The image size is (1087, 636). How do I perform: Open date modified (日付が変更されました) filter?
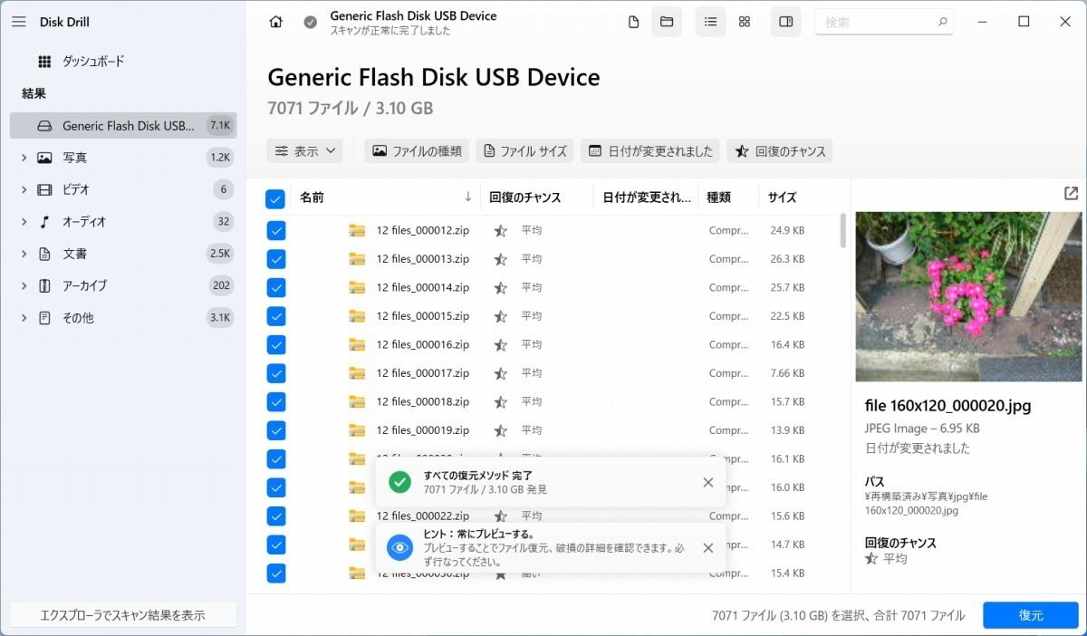(650, 151)
